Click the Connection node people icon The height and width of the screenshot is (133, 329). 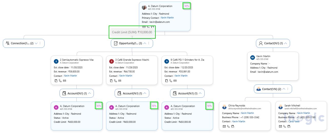pos(8,43)
